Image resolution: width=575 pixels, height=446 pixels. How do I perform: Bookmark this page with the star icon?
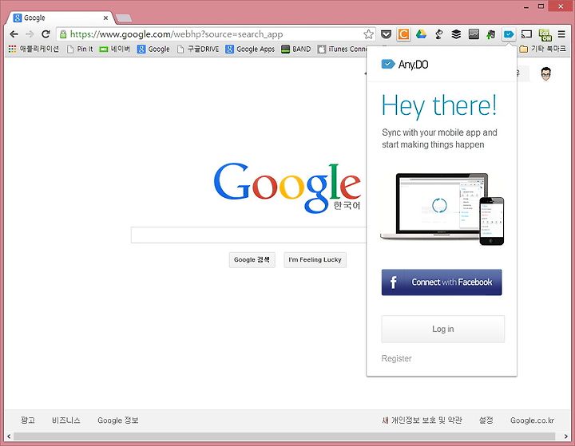(x=368, y=34)
